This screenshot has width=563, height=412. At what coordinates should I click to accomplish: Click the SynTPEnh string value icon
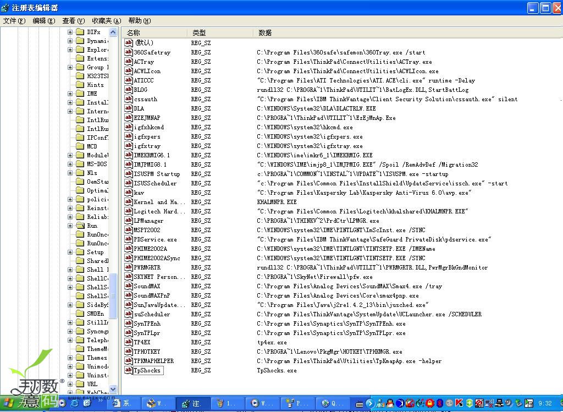(129, 323)
